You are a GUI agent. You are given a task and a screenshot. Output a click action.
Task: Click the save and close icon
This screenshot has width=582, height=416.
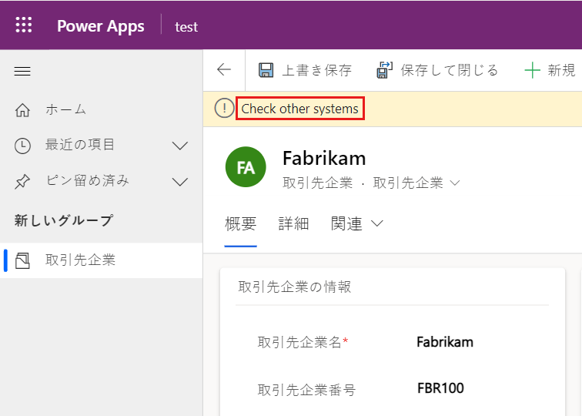384,71
